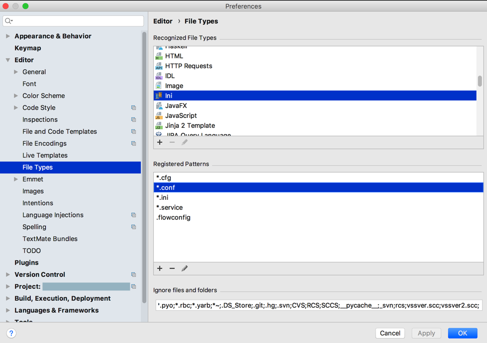The image size is (487, 343).
Task: Click the Inspections project-level copy icon
Action: [133, 120]
